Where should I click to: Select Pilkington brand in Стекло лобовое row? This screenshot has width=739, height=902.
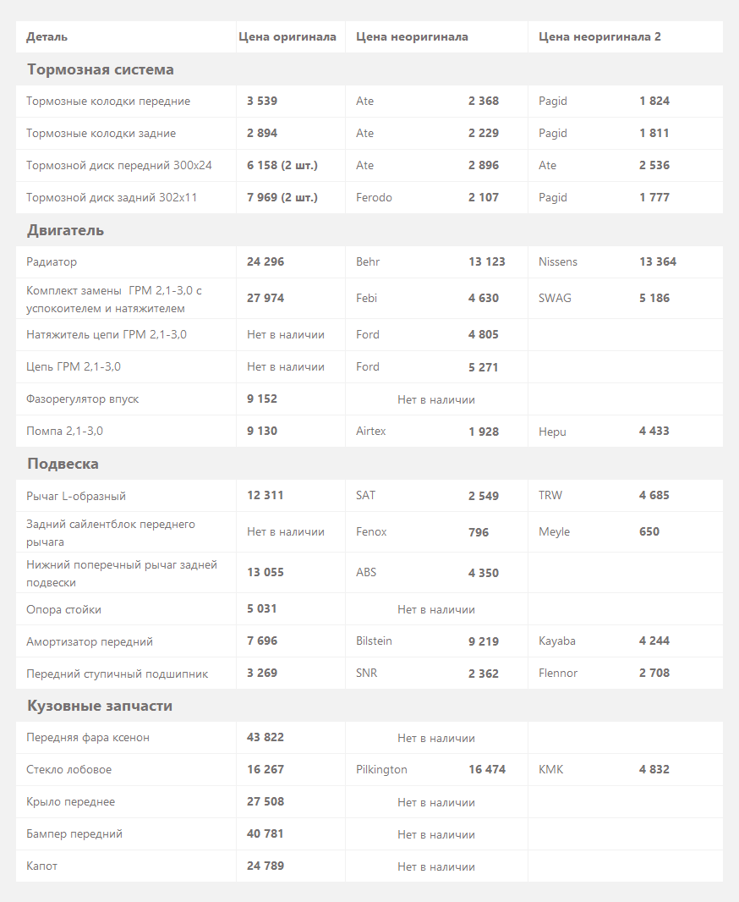tap(381, 770)
